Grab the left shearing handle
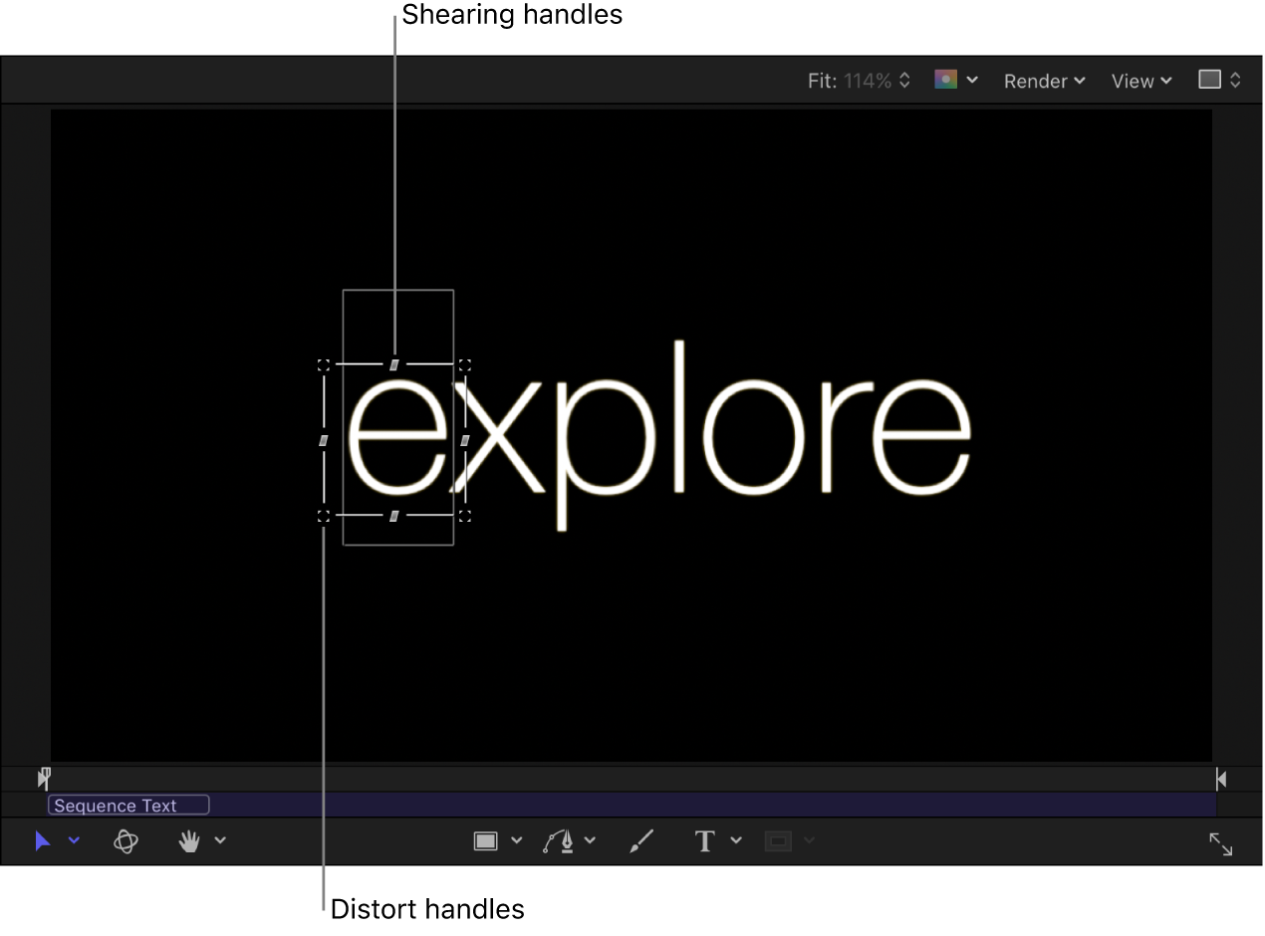Image resolution: width=1265 pixels, height=936 pixels. click(324, 440)
